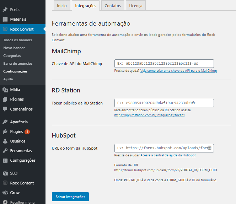The width and height of the screenshot is (236, 204).
Task: Collapse sidebar with Recolher menu
Action: point(23,202)
